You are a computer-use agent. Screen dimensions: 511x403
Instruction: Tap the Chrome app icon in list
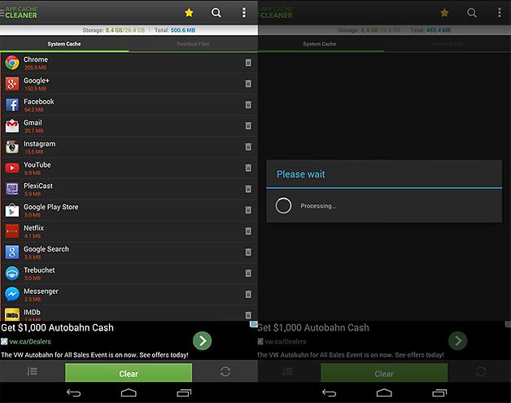[12, 63]
